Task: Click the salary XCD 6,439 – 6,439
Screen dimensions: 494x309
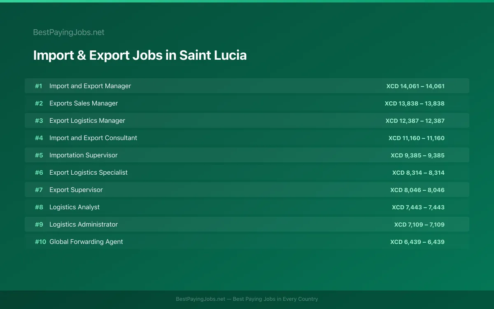Action: click(x=417, y=242)
